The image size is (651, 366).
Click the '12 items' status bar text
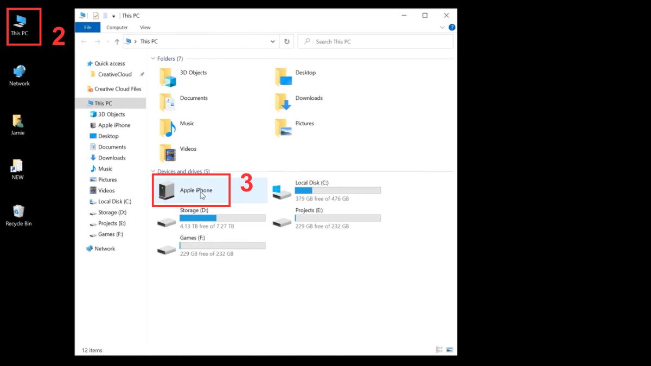point(92,350)
